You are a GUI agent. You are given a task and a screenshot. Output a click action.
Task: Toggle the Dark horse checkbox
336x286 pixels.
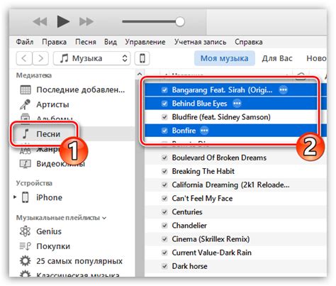[x=164, y=266]
